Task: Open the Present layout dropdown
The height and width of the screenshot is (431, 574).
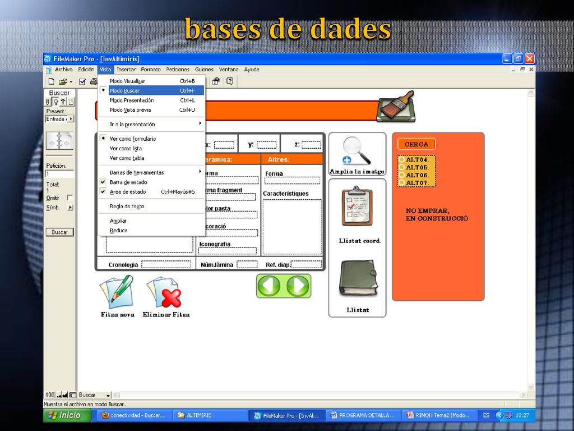Action: pos(59,119)
